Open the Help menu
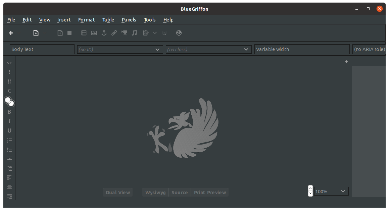This screenshot has width=389, height=211. [168, 20]
